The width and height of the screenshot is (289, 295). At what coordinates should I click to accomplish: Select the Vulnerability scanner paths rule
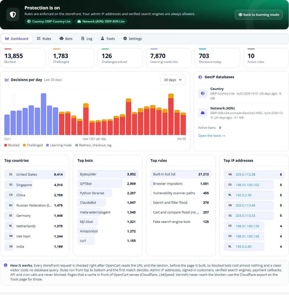pos(181,193)
